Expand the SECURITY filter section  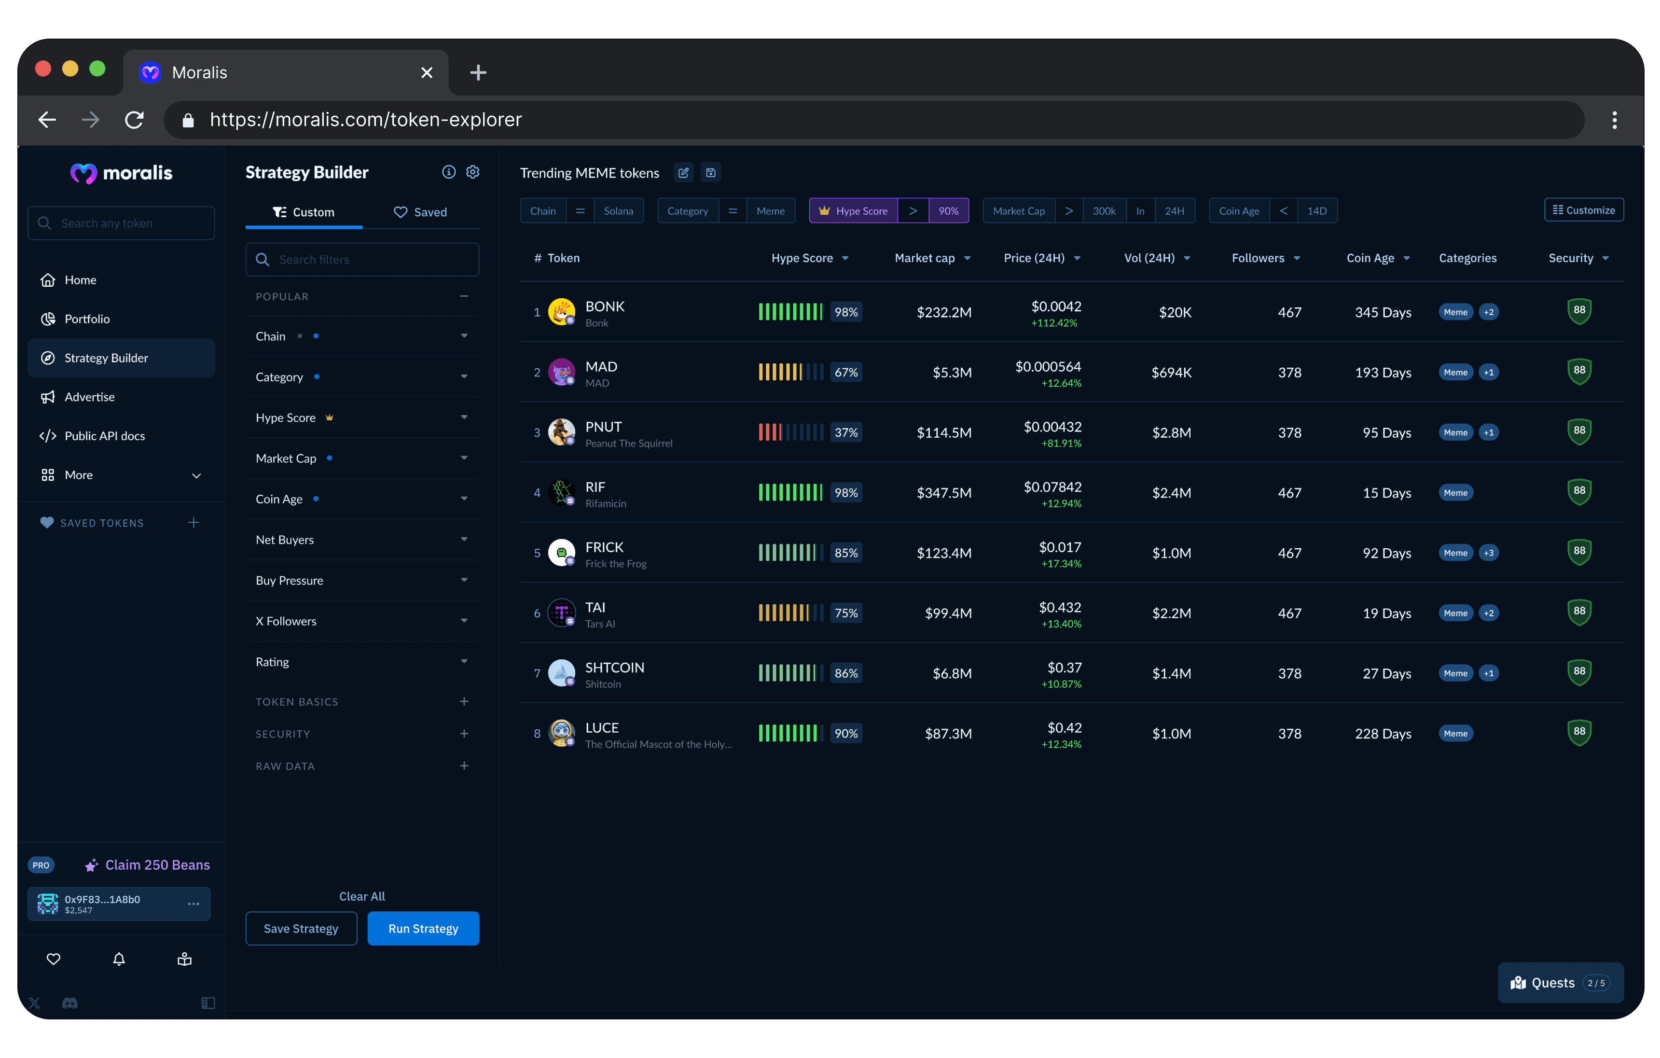pyautogui.click(x=464, y=734)
